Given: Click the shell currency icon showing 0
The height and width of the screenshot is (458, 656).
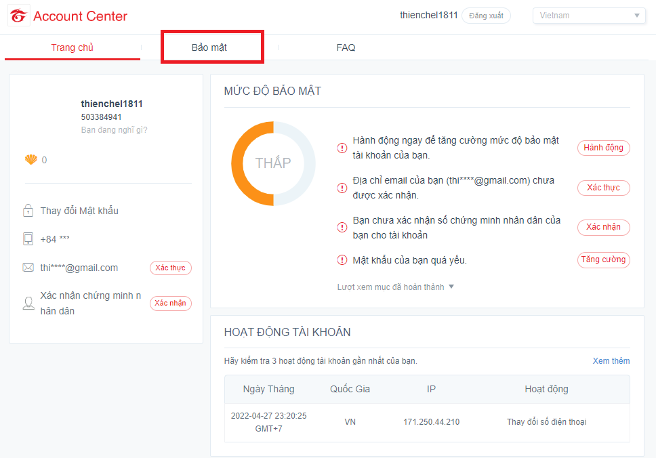Looking at the screenshot, I should [30, 160].
